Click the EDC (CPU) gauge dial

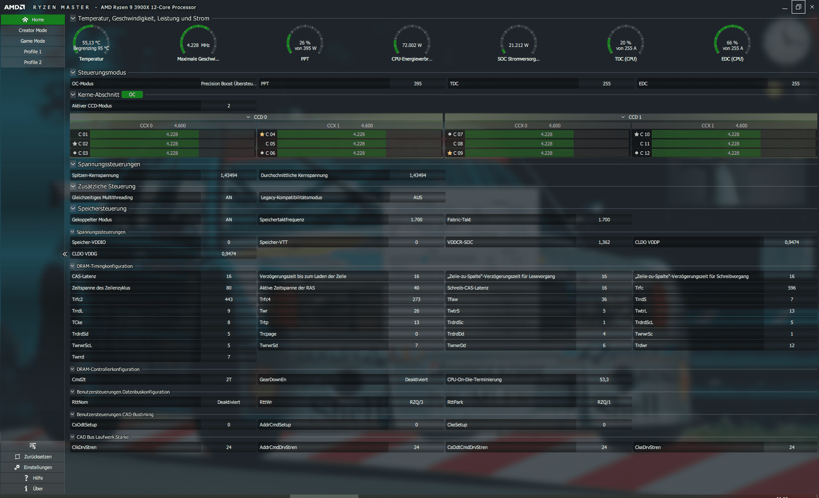pos(732,41)
